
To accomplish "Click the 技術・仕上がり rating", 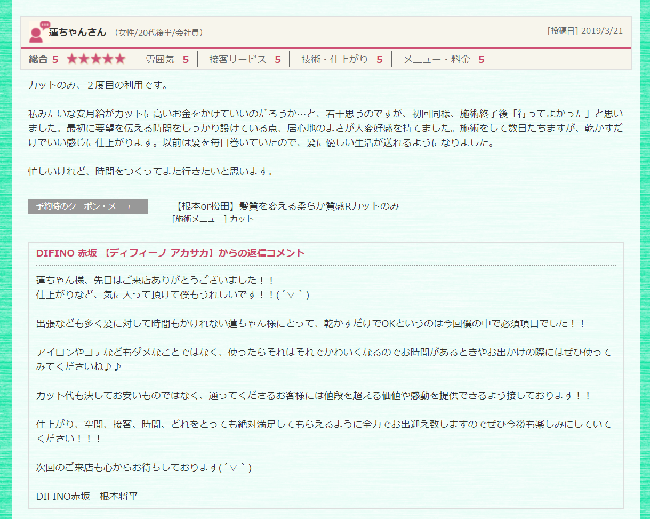I will point(341,59).
